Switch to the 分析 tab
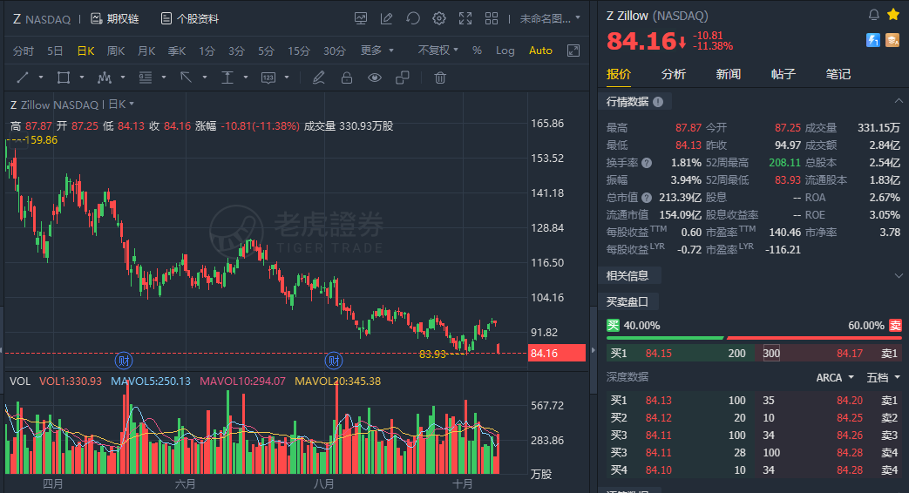Screen dimensions: 909x493 pos(673,74)
